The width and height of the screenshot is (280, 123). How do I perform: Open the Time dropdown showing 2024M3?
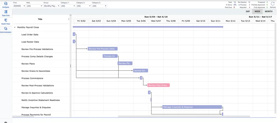click(19, 6)
